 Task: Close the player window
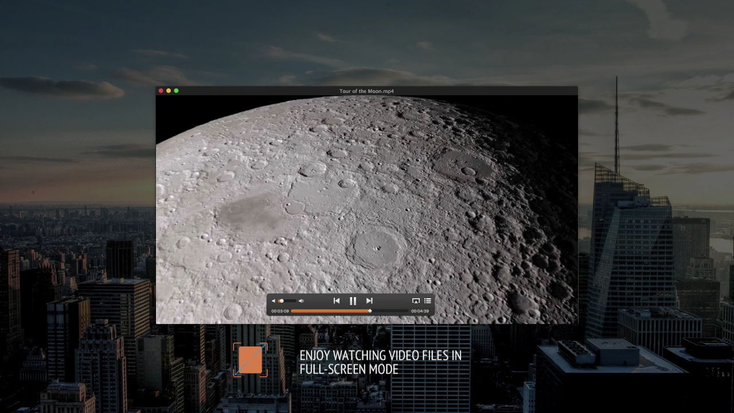[161, 91]
